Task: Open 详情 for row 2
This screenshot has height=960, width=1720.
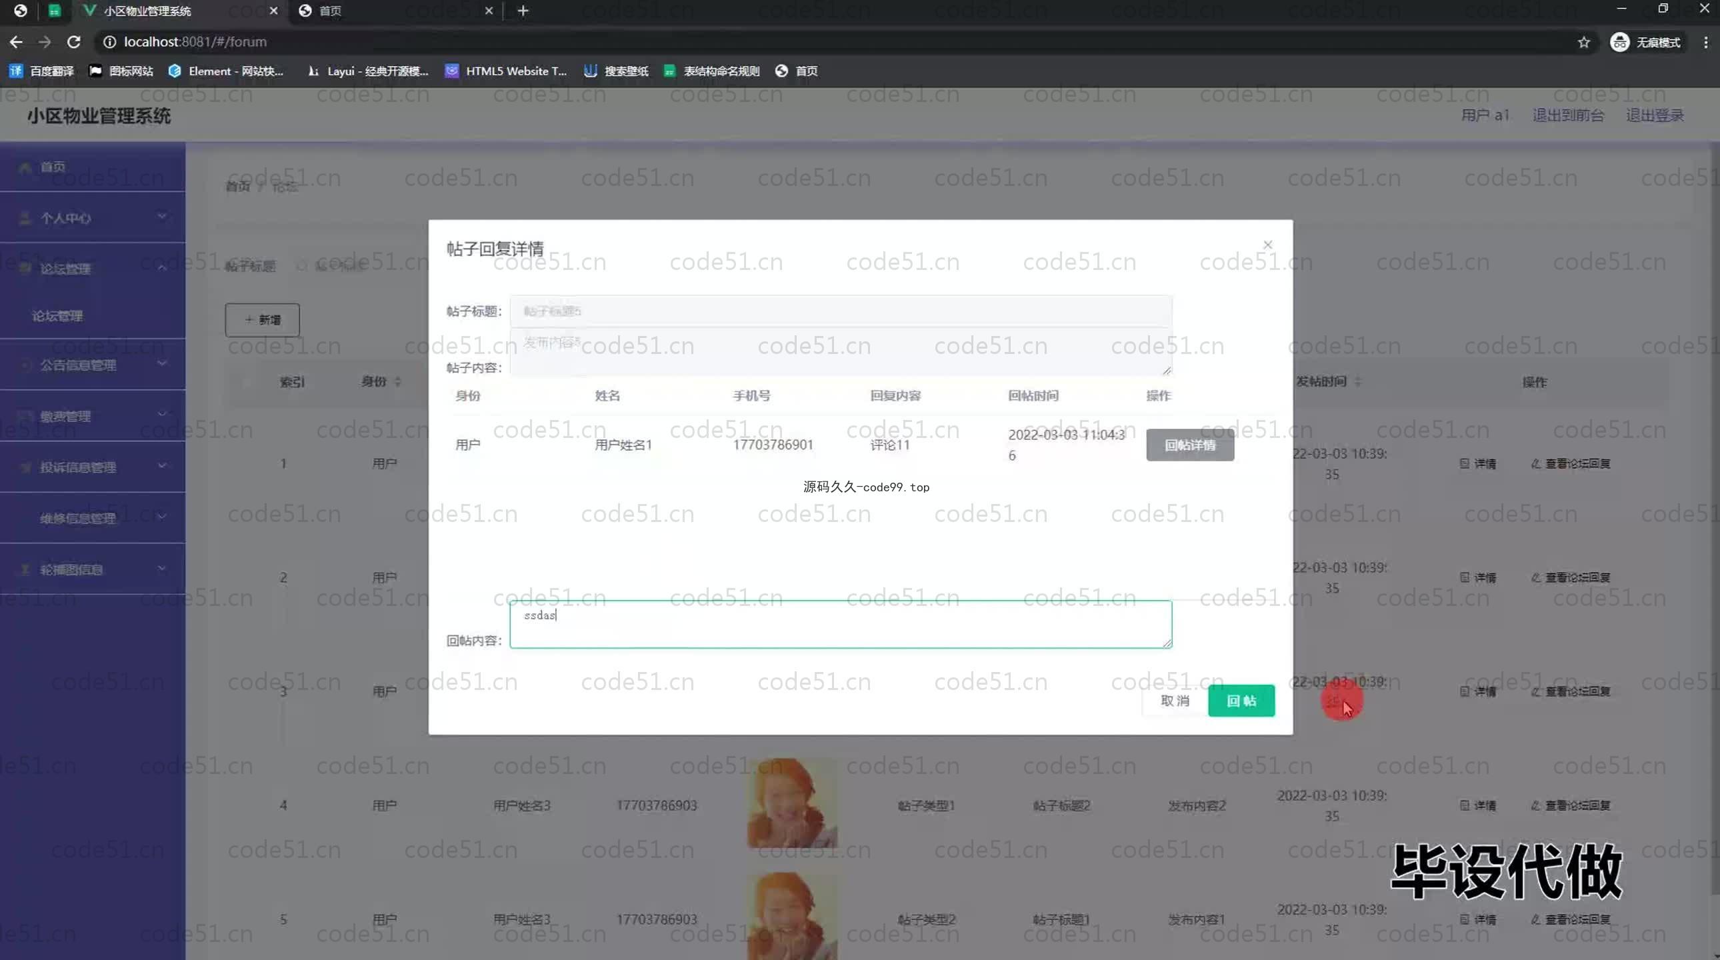Action: click(x=1477, y=577)
